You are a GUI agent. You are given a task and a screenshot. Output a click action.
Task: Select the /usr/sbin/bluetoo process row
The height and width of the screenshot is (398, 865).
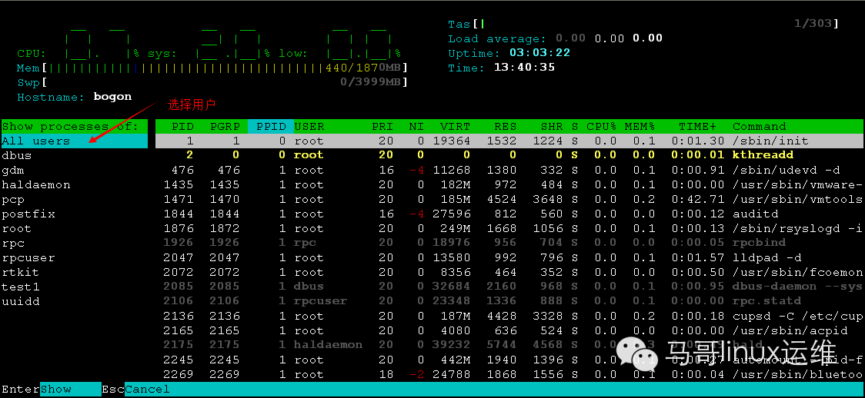(509, 374)
